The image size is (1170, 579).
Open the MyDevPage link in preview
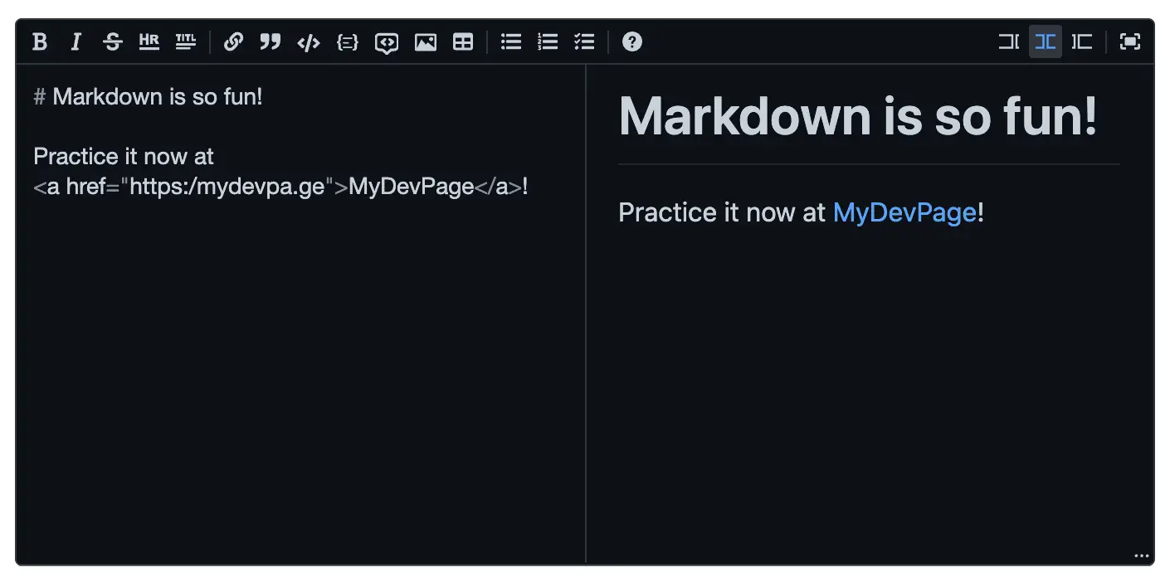904,212
